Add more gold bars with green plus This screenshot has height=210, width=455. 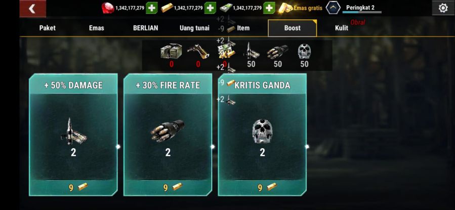click(210, 8)
